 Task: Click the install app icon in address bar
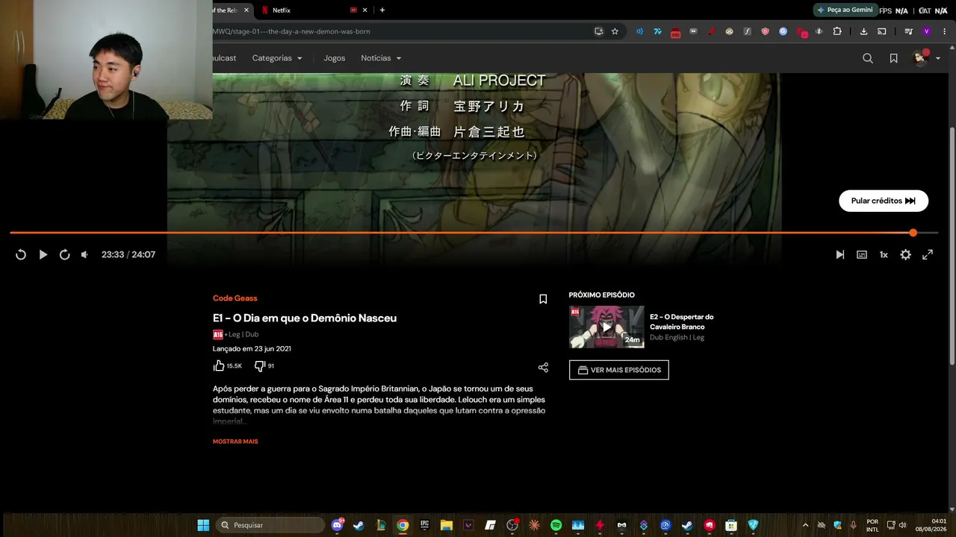coord(598,31)
